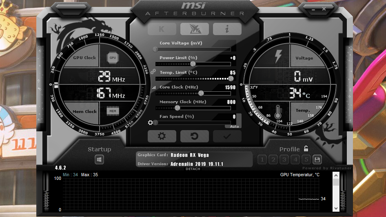
Task: Click the 167 MHz memory clock readout
Action: tap(111, 93)
